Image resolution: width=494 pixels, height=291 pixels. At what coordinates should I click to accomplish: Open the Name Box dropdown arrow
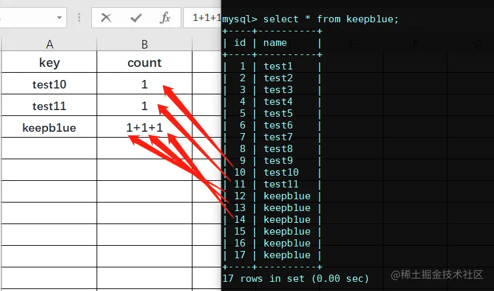[59, 18]
